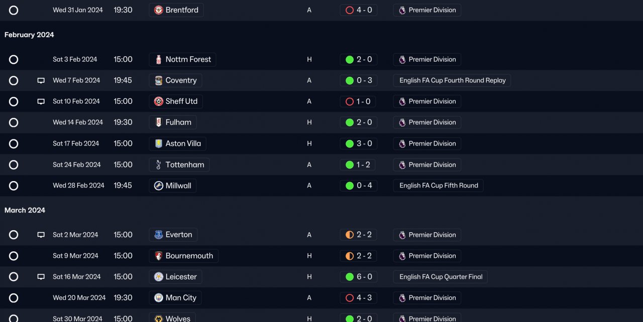Click the Coventry club crest icon
This screenshot has width=643, height=322.
pos(159,80)
